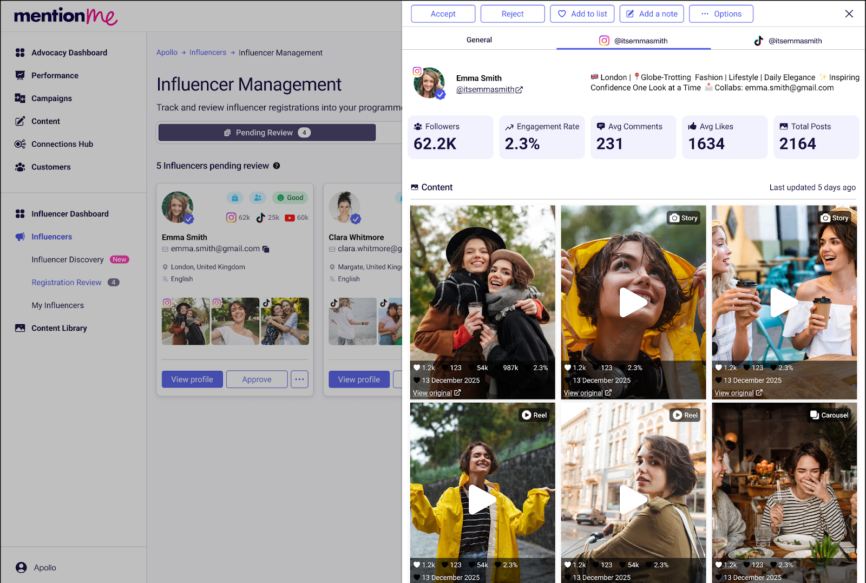The height and width of the screenshot is (583, 866).
Task: Click View original under the first post
Action: pyautogui.click(x=434, y=392)
